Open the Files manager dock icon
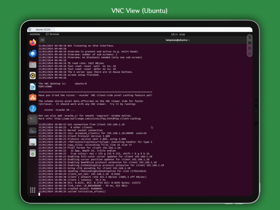Screen dimensions: 280x210 tap(32, 64)
